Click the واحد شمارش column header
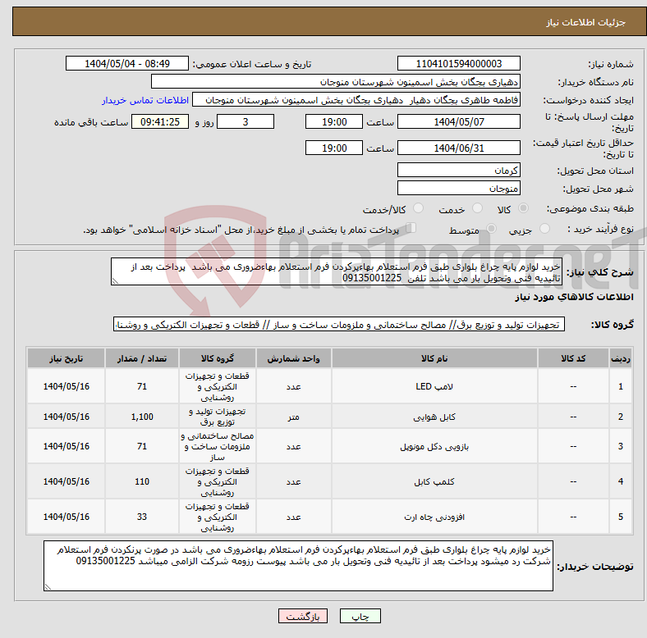Screen dimensions: 647x638 293,358
